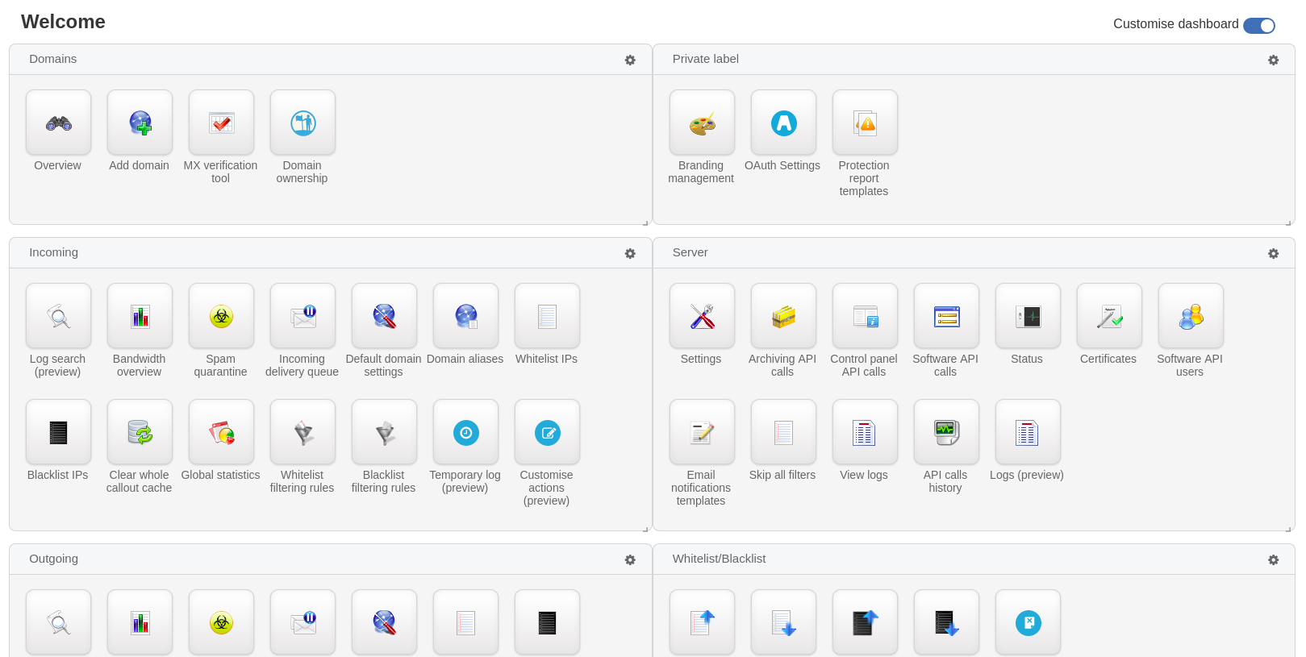1306x657 pixels.
Task: Open Private label panel gear settings
Action: coord(1273,60)
